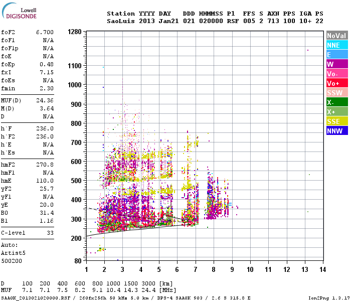This screenshot has height=301, width=351.
Task: Click the 020000 time value
Action: point(211,21)
